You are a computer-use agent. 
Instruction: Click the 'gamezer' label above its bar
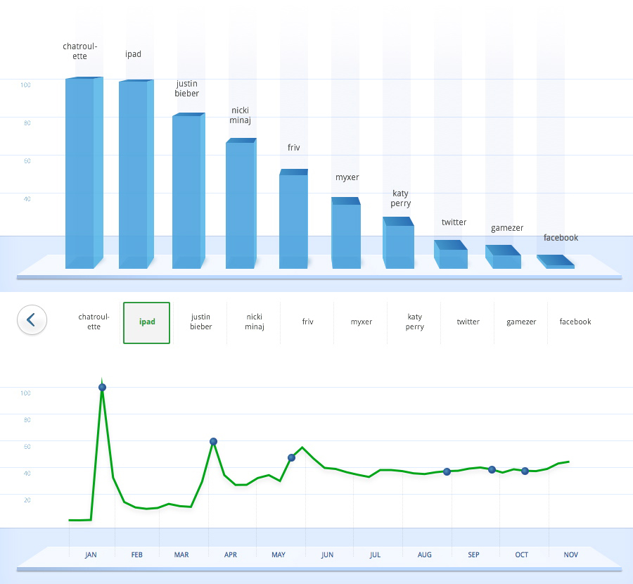507,228
